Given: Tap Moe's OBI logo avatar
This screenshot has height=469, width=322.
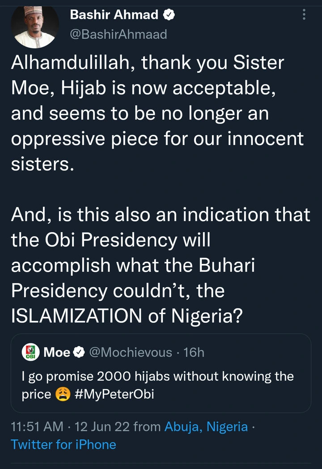Looking at the screenshot, I should click(x=31, y=353).
